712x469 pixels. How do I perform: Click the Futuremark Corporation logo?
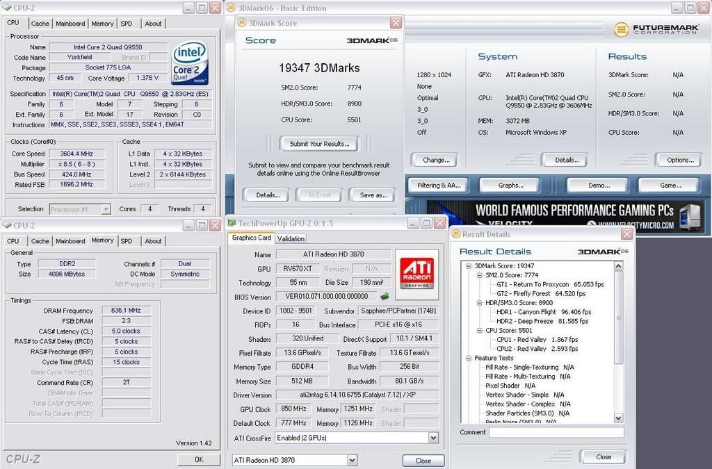[x=656, y=29]
